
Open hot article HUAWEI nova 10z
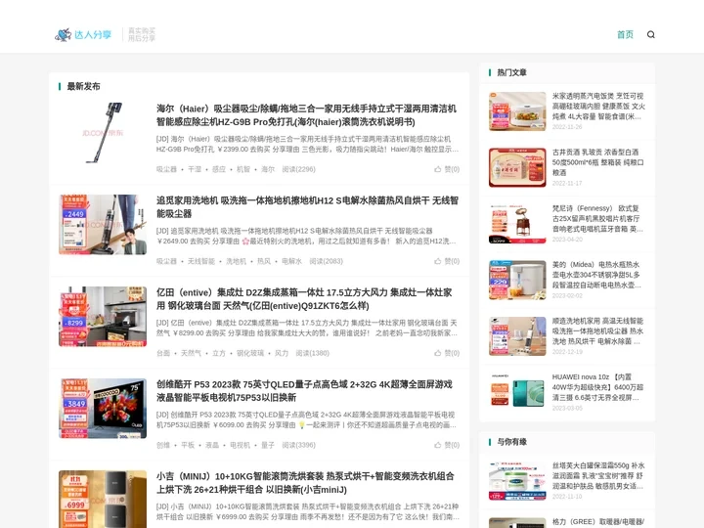pyautogui.click(x=597, y=387)
